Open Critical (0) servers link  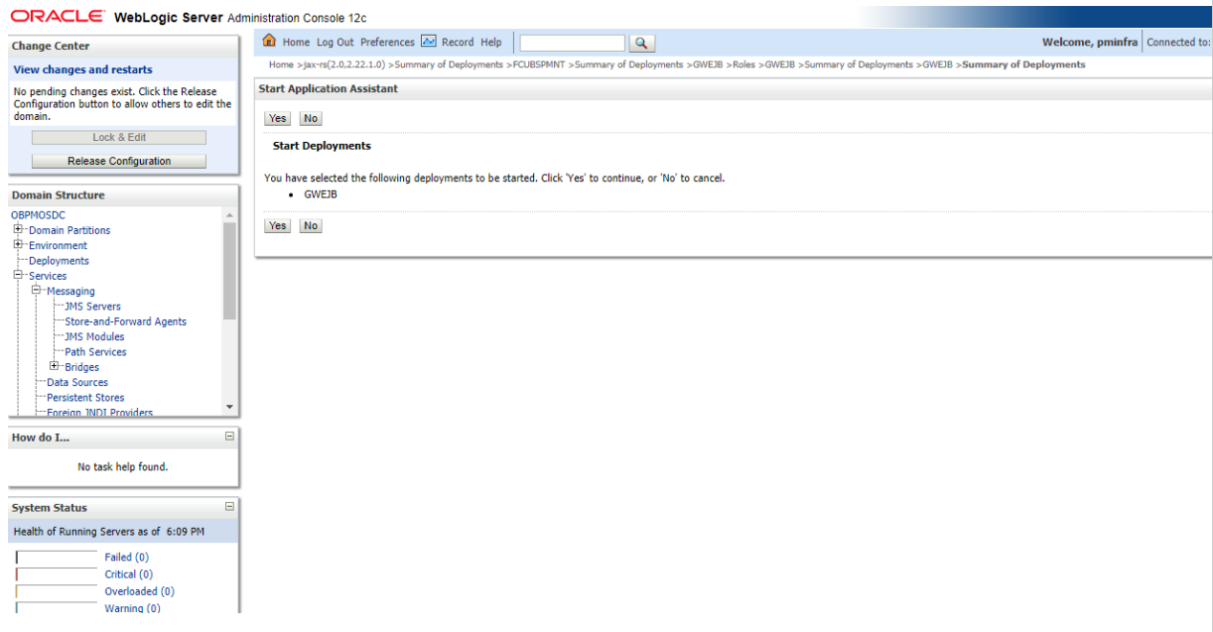[x=128, y=574]
